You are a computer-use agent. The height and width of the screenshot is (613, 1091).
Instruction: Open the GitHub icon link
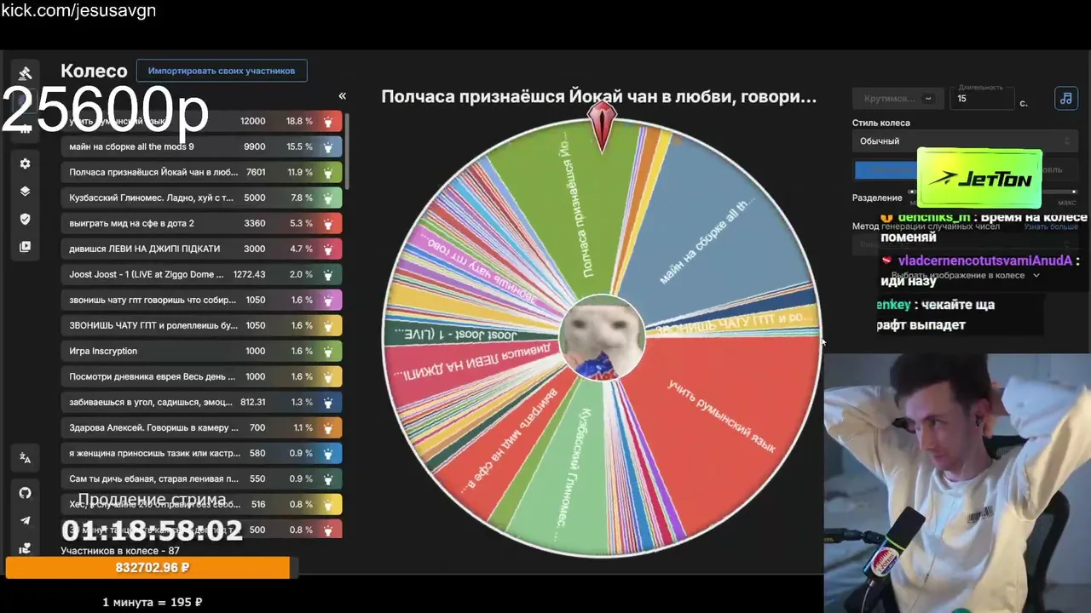point(25,493)
